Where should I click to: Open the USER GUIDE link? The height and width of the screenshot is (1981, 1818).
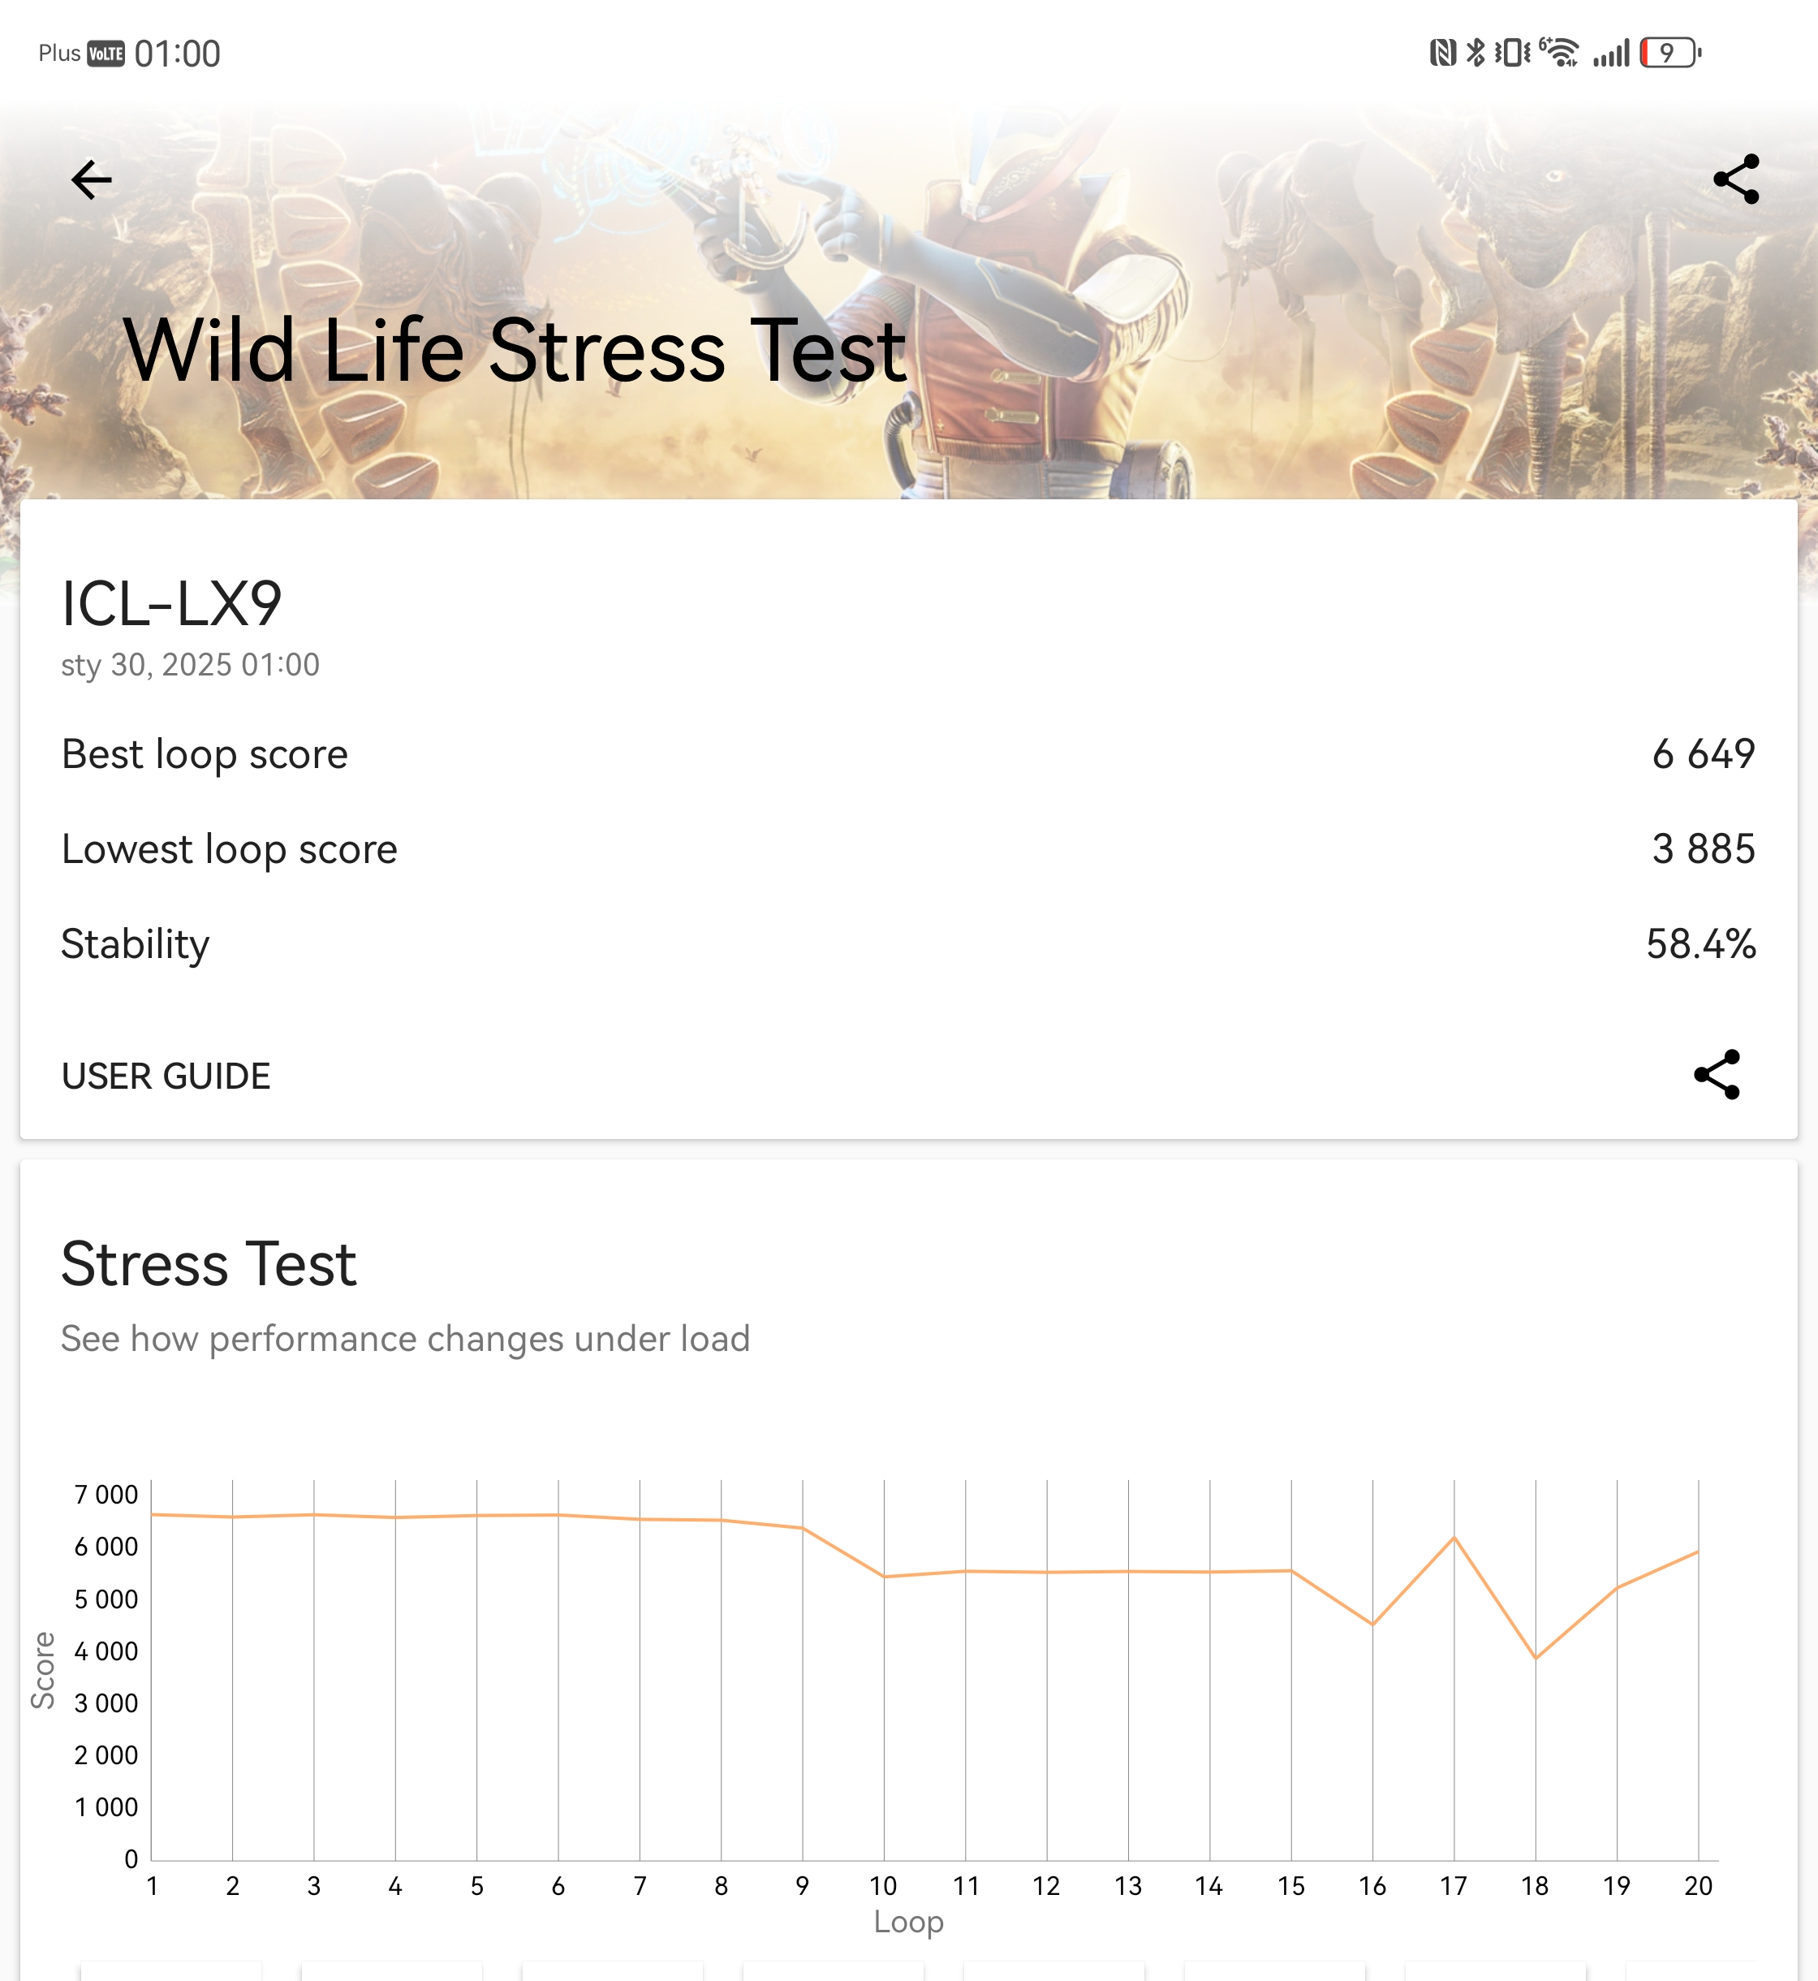point(166,1076)
